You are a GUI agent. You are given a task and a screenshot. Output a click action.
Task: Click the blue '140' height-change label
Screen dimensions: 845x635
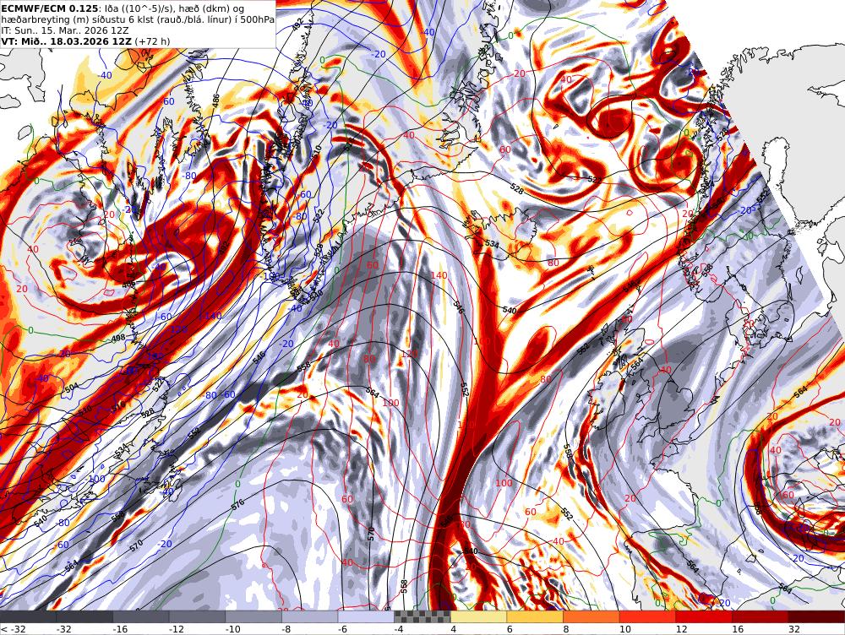(x=214, y=316)
